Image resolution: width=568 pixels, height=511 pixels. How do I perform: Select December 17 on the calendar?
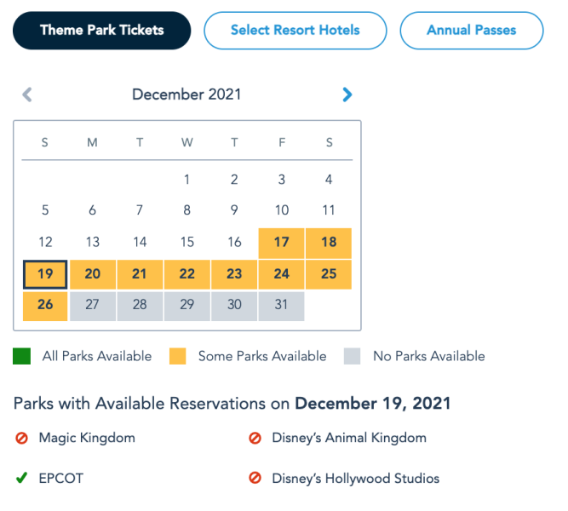coord(281,242)
